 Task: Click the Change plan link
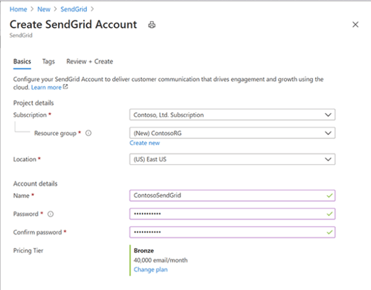pos(150,270)
